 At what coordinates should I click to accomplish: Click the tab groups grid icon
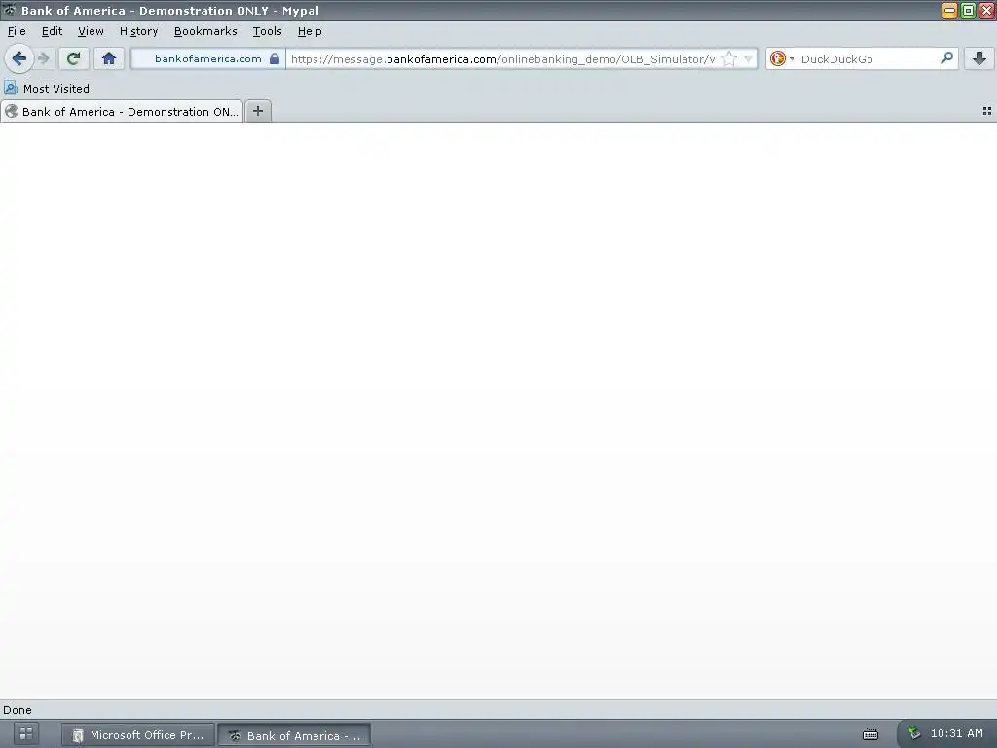click(x=987, y=111)
